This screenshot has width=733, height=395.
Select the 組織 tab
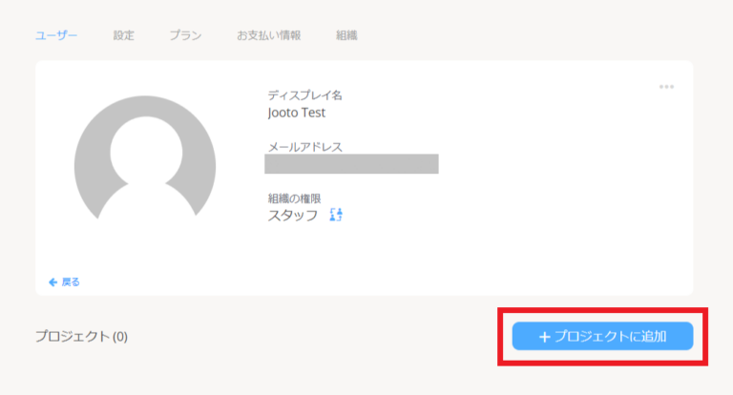tap(346, 35)
